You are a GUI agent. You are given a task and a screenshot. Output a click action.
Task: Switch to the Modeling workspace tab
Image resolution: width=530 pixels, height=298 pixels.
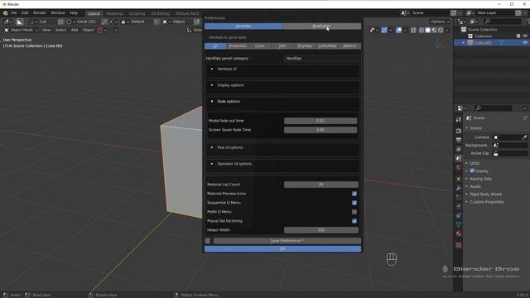click(114, 13)
